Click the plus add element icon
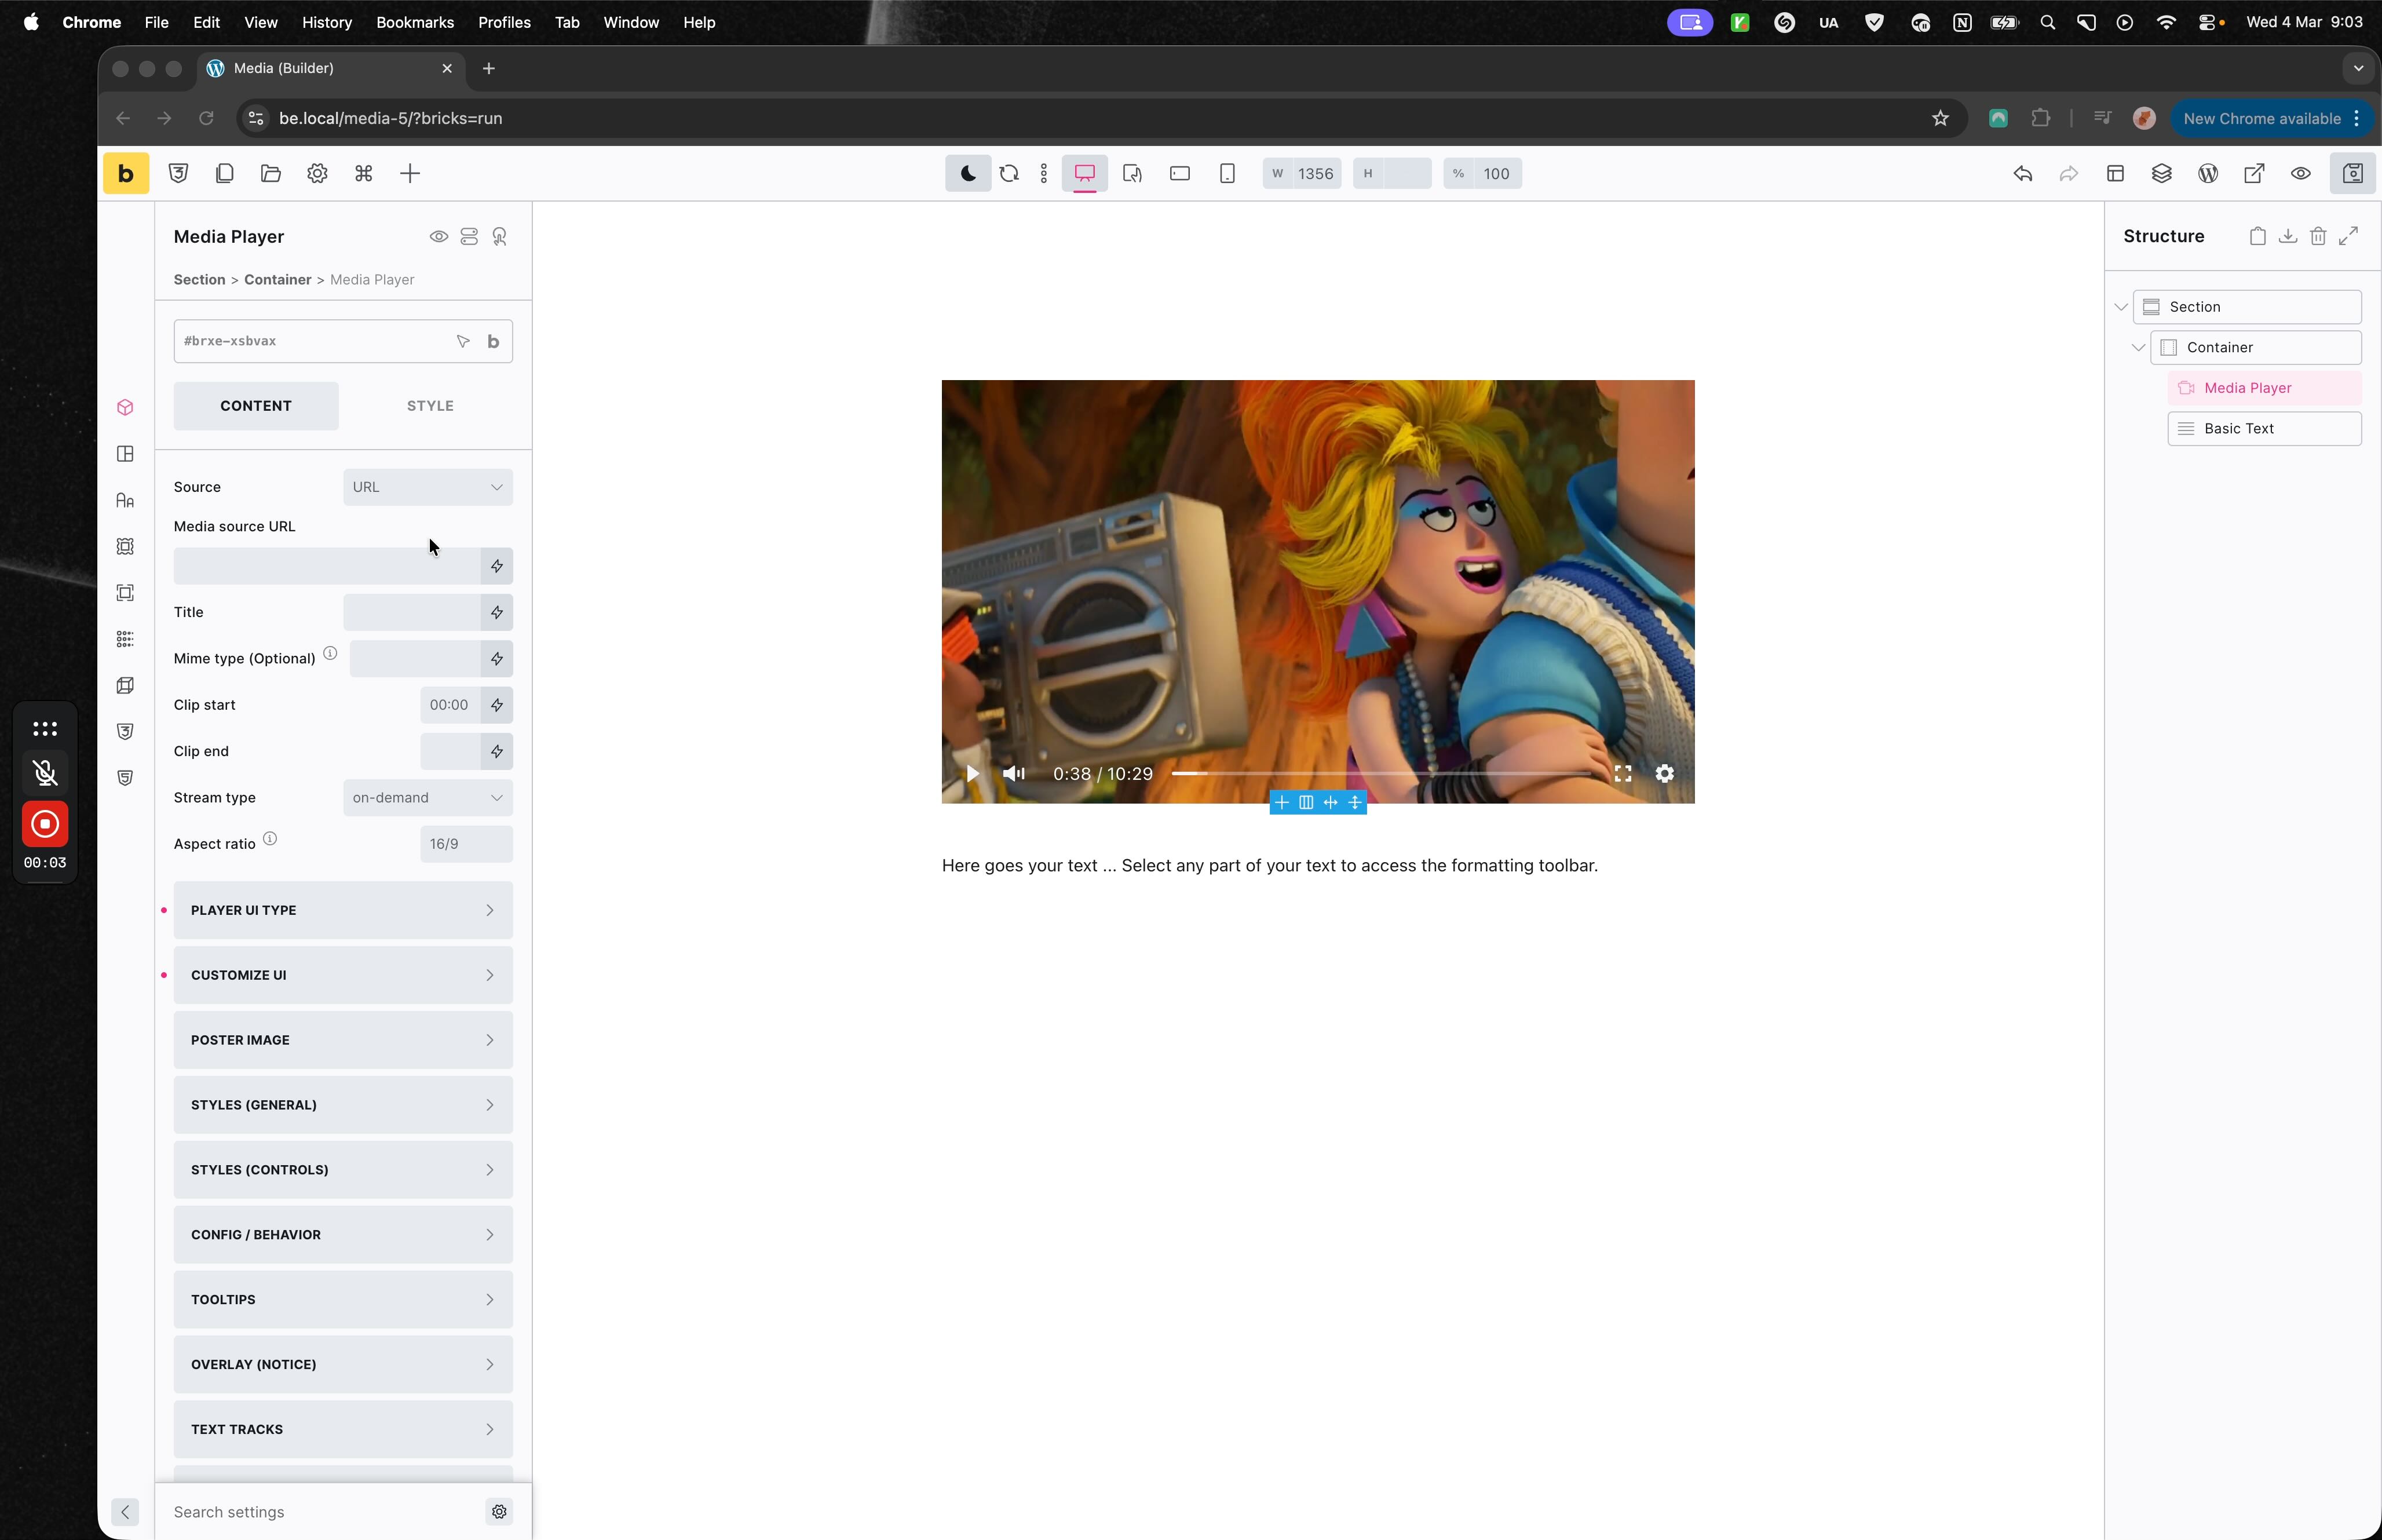Image resolution: width=2382 pixels, height=1540 pixels. (410, 174)
